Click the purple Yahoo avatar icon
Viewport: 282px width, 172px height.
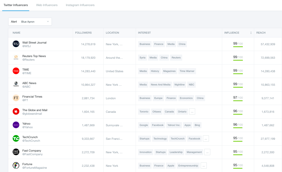pyautogui.click(x=16, y=125)
